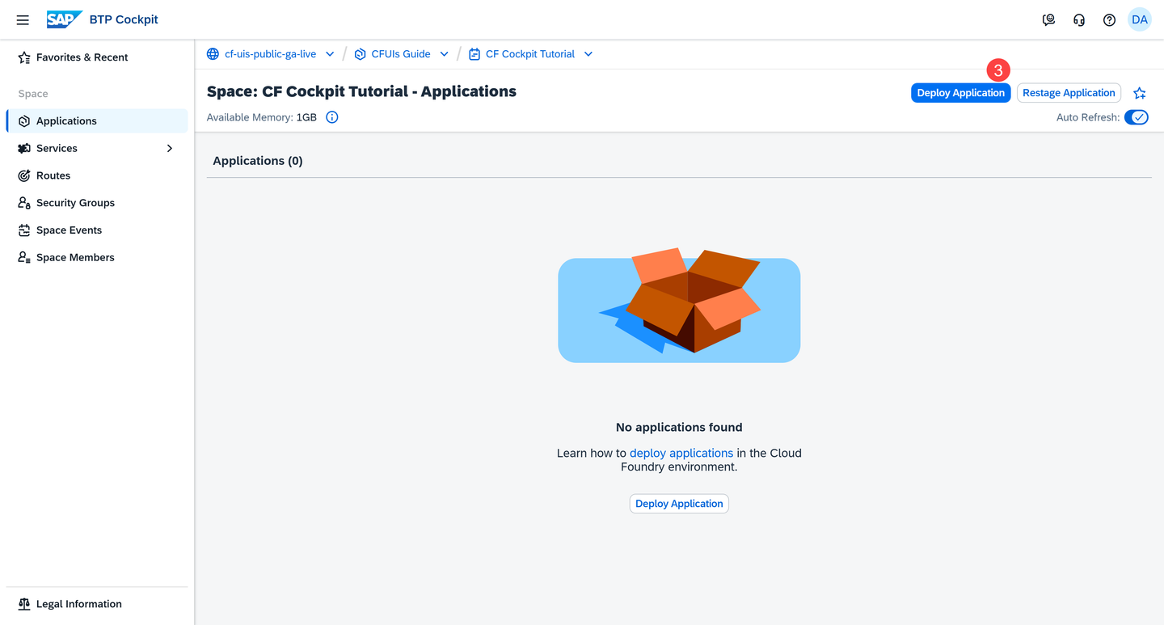Screen dimensions: 1164x625
Task: Add page to favorites with star icon
Action: 1140,93
